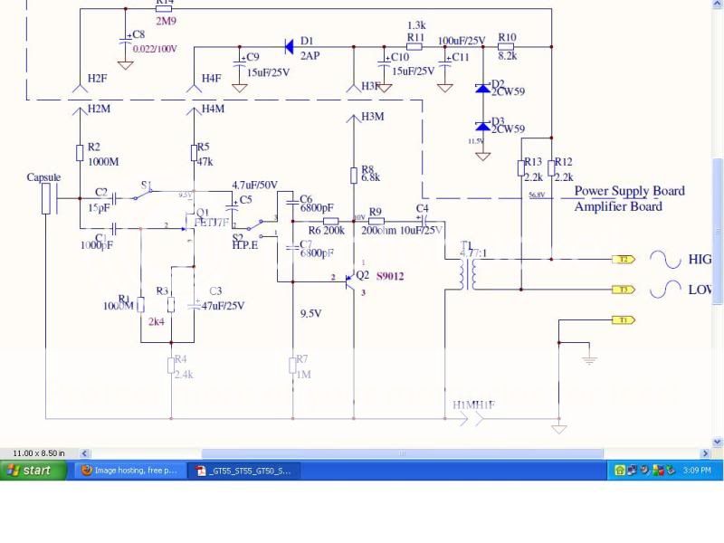Screen dimensions: 724x543
Task: Click the 11.00 x 8.50 in page size label
Action: click(39, 453)
